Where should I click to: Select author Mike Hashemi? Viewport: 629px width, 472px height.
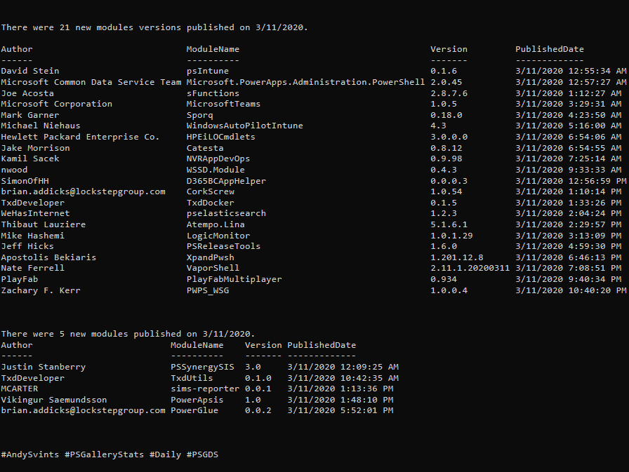point(32,236)
